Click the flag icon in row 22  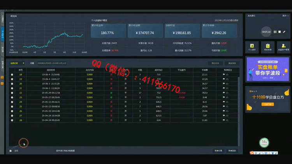point(223,93)
